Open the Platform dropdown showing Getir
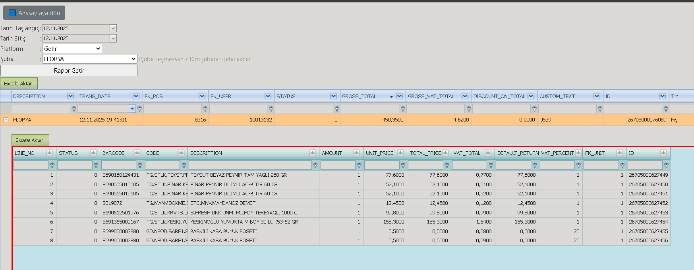Screen dimensions: 694x270 (72, 48)
